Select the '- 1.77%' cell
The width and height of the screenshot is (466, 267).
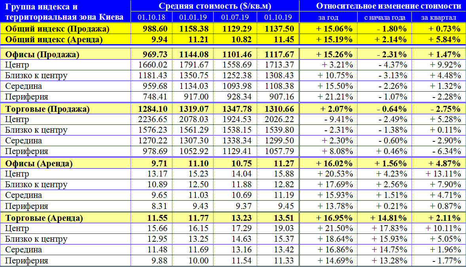tap(446, 261)
